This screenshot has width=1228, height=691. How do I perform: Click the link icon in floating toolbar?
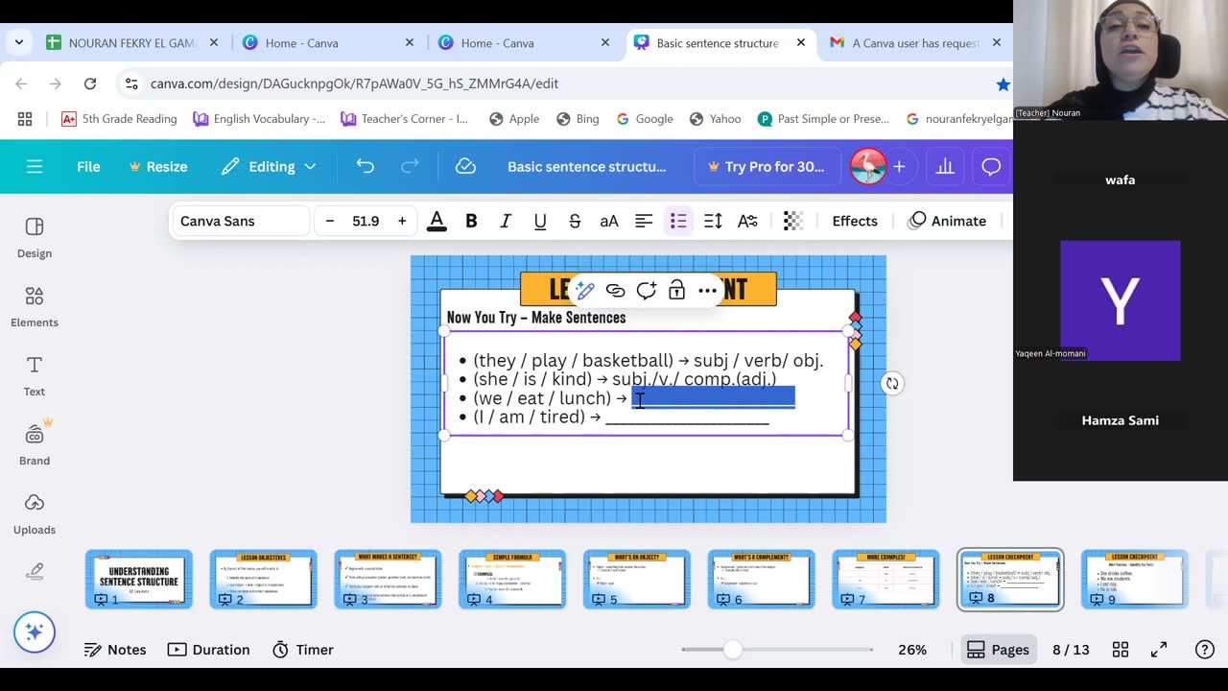point(615,290)
